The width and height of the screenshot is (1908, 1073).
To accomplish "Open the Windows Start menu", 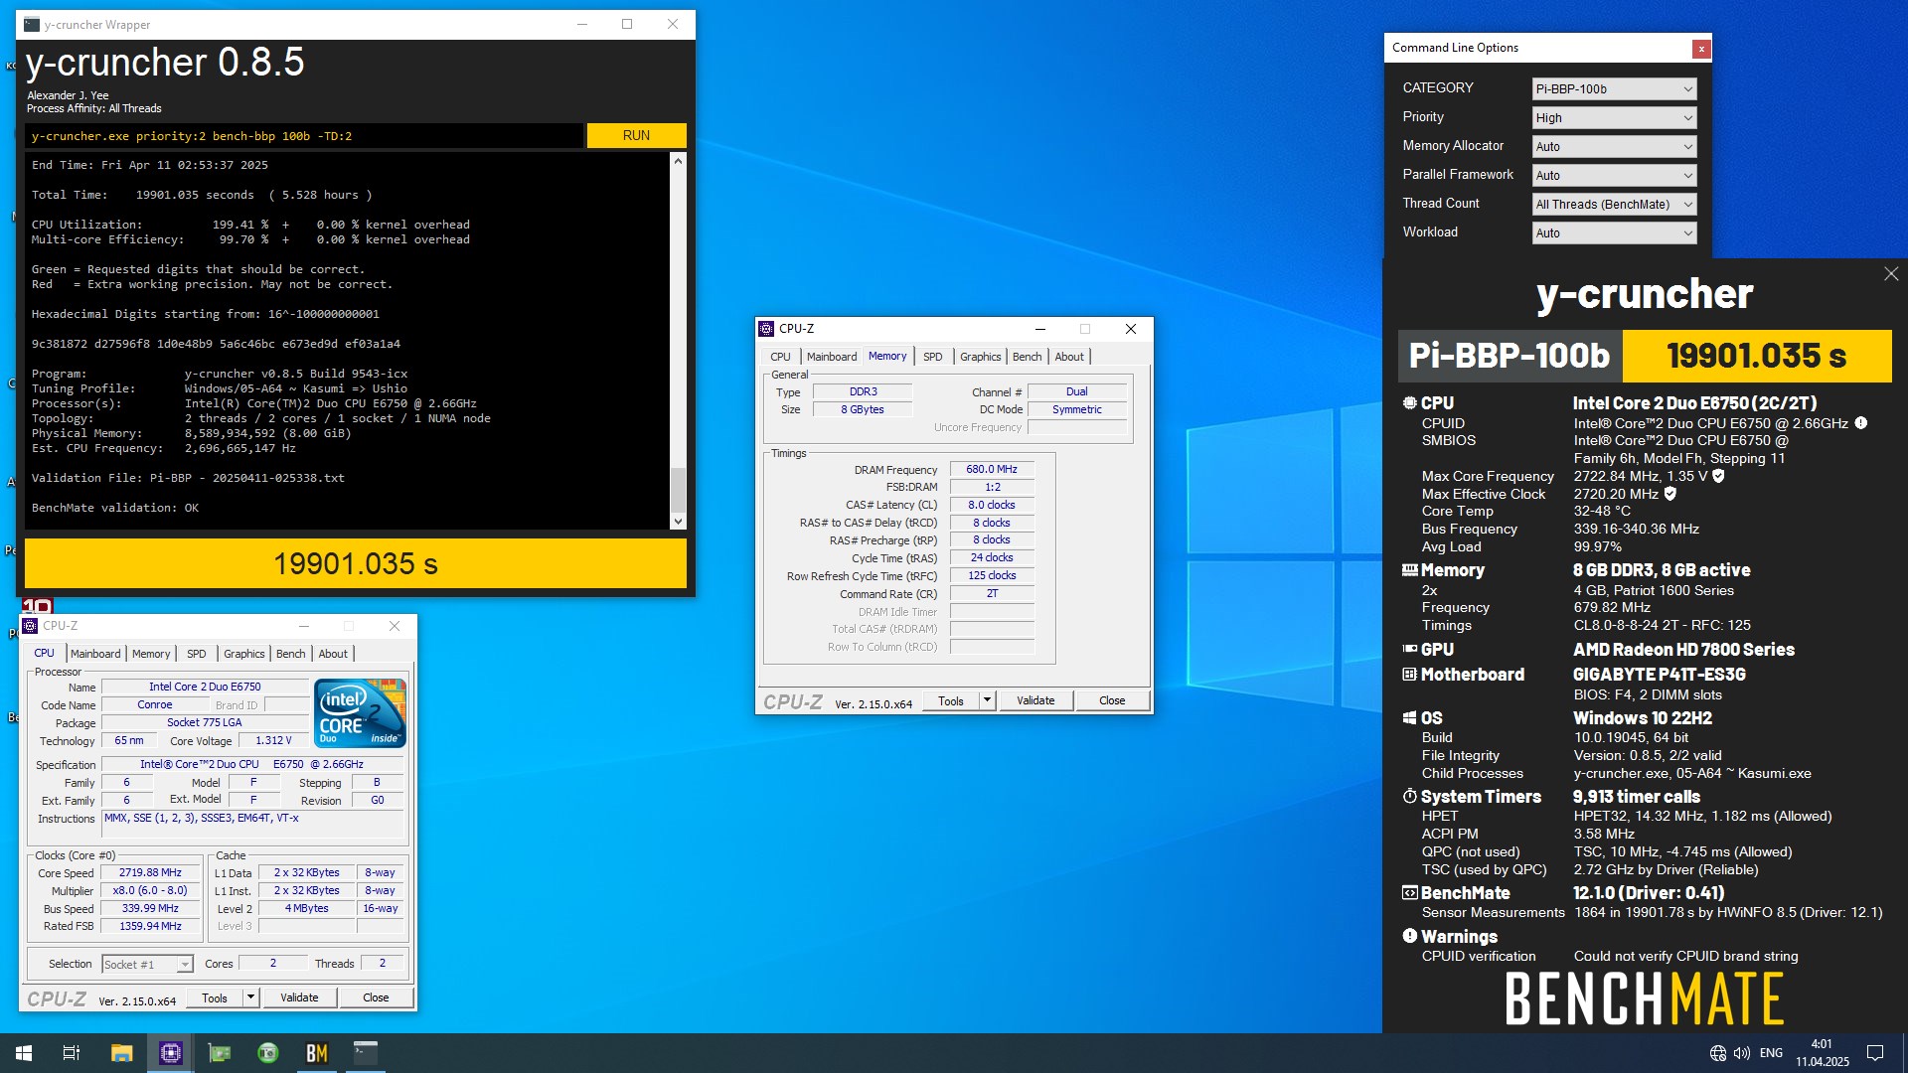I will (x=24, y=1053).
